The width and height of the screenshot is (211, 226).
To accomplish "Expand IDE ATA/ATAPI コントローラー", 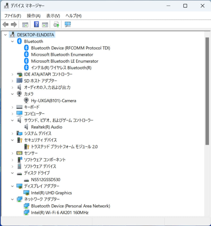I will click(x=12, y=74).
